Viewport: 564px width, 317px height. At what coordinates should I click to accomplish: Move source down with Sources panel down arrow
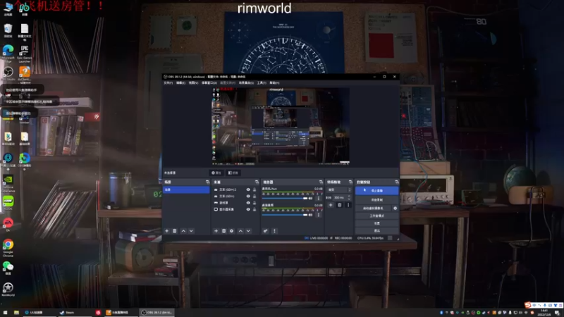click(x=248, y=231)
